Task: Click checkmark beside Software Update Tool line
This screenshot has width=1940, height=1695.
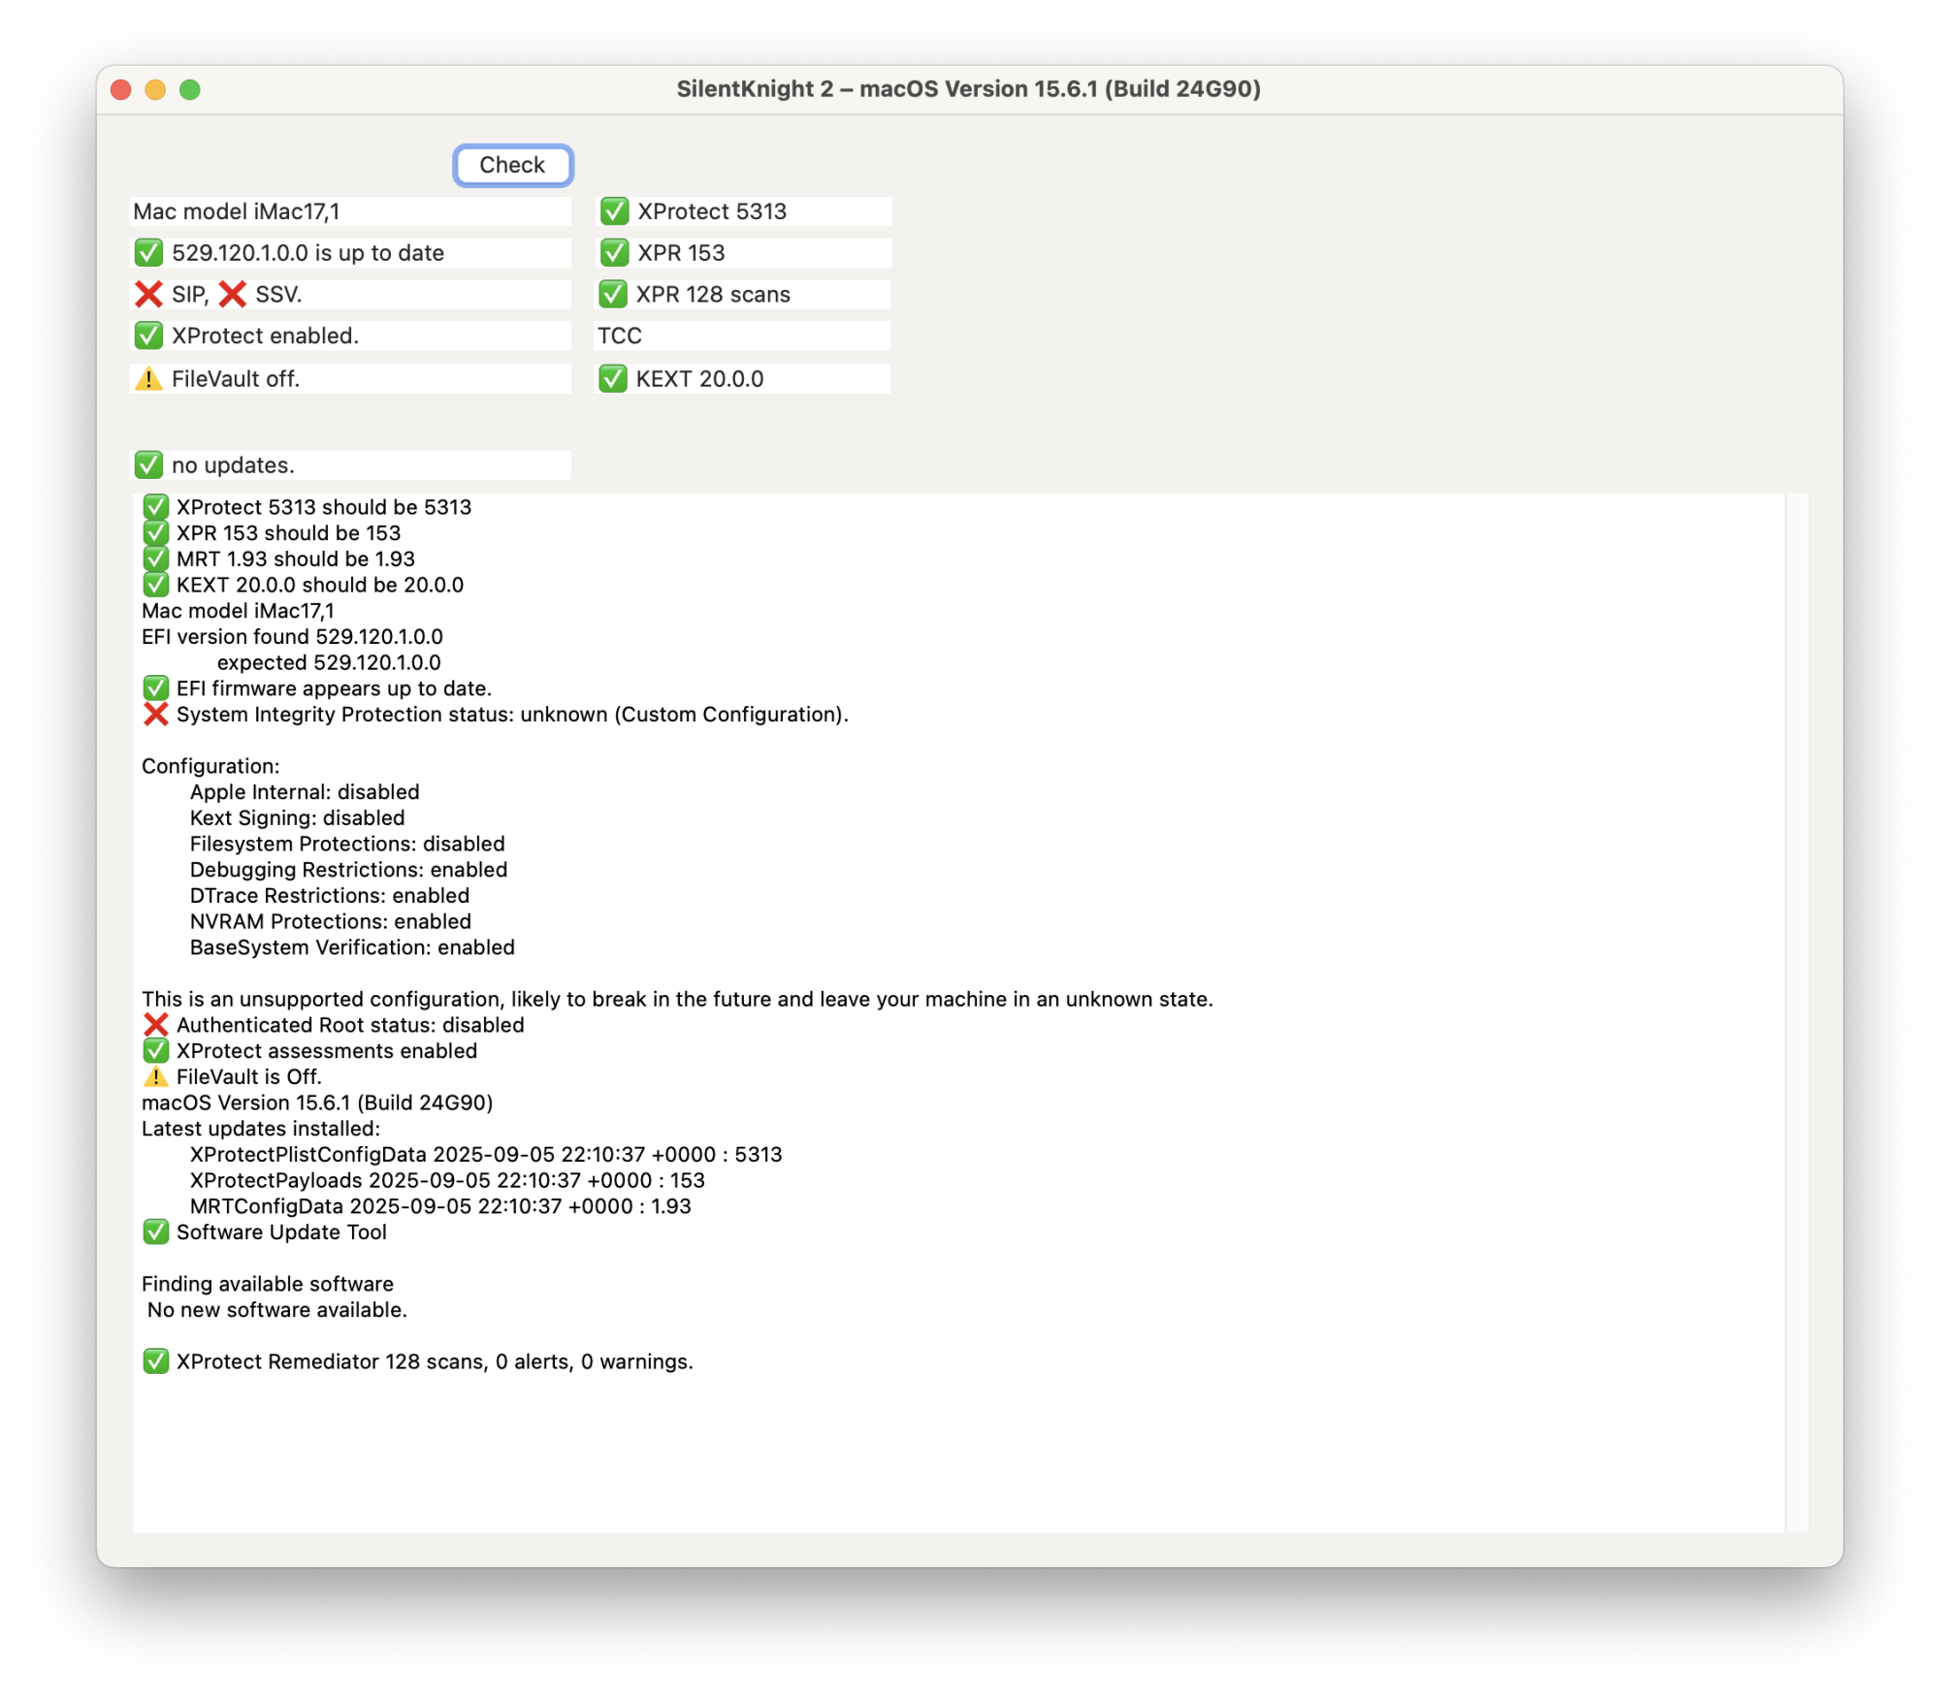Action: tap(155, 1232)
